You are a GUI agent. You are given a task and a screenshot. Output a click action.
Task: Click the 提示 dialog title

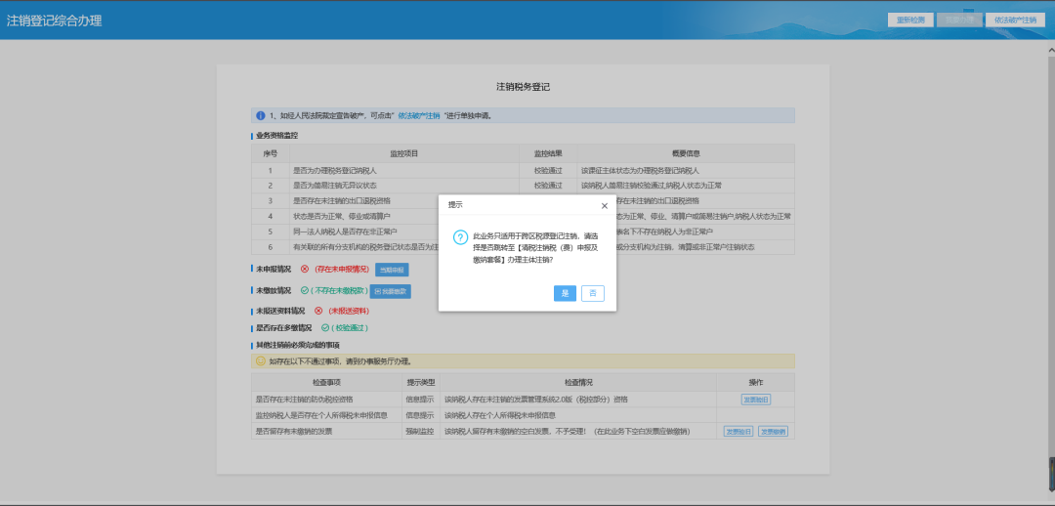click(455, 204)
